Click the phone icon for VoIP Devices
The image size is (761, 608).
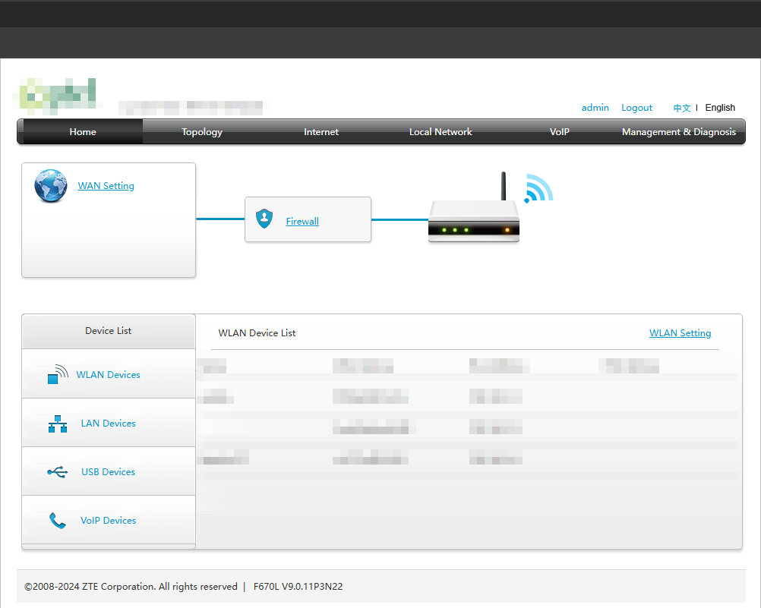click(x=57, y=520)
